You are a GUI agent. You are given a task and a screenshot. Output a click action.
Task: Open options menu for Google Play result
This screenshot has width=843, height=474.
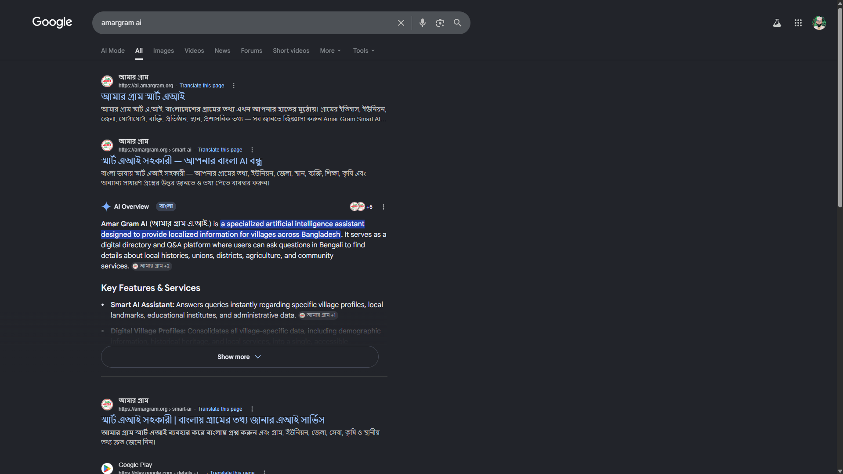(264, 472)
